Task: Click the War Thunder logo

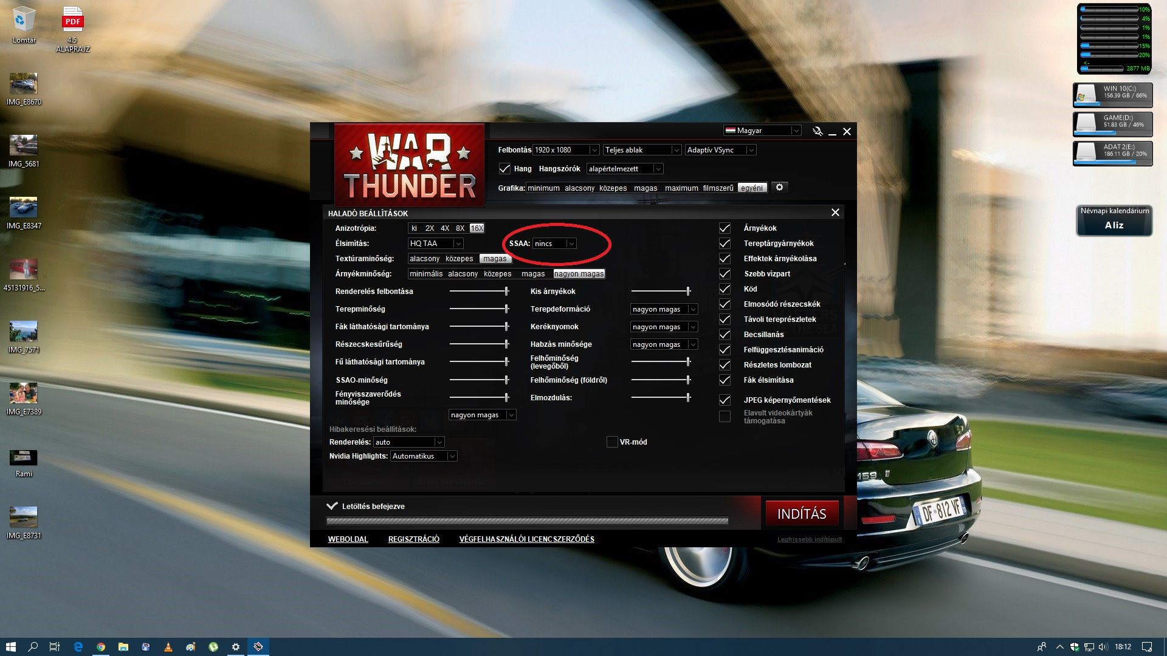Action: tap(409, 165)
